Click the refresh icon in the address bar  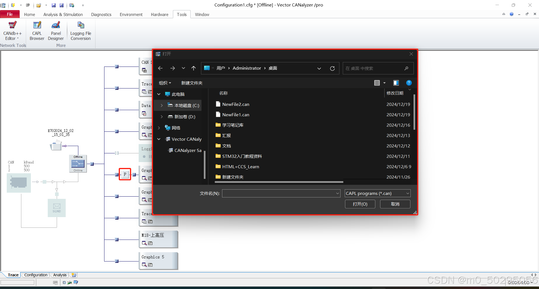tap(332, 68)
